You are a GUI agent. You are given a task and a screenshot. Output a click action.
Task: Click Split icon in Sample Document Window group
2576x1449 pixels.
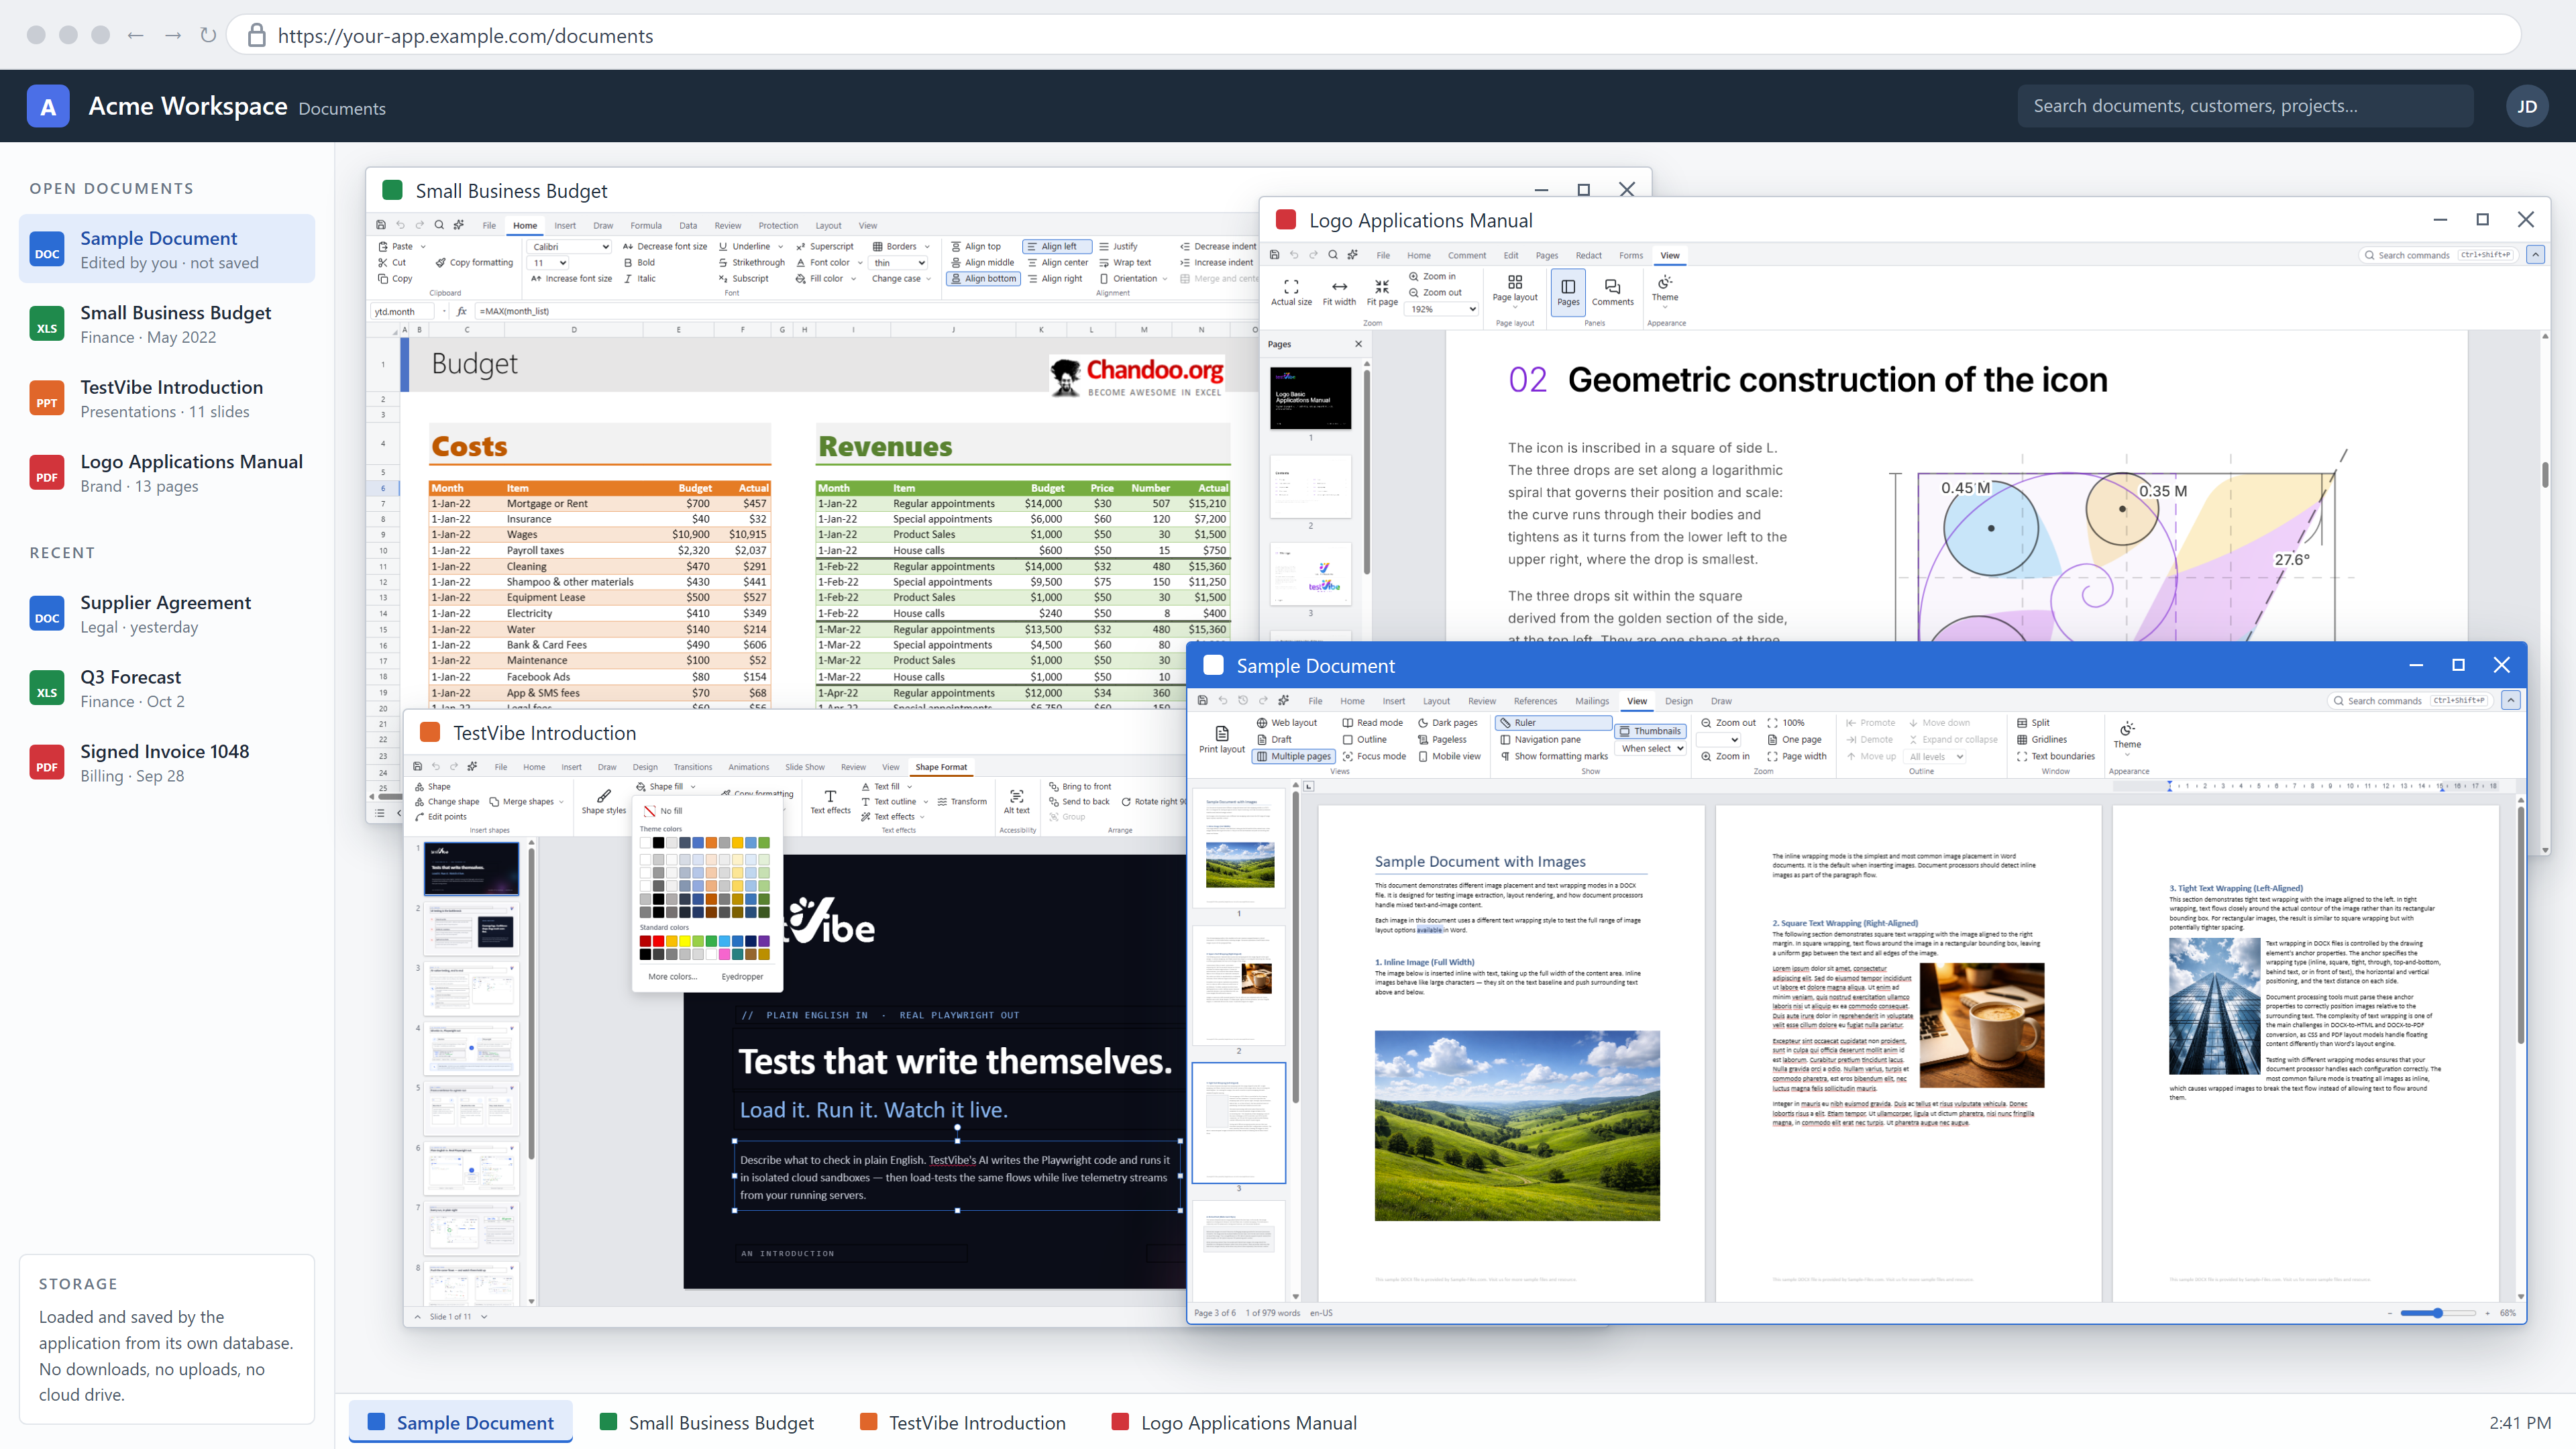pos(2021,723)
